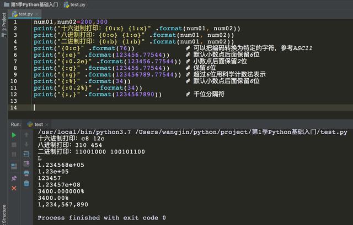This screenshot has height=225, width=353.
Task: Toggle scroll to end of console output
Action: tap(26, 163)
